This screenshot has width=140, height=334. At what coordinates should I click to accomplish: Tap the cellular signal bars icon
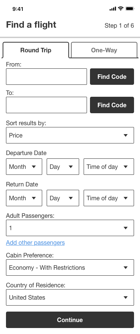[x=113, y=9]
